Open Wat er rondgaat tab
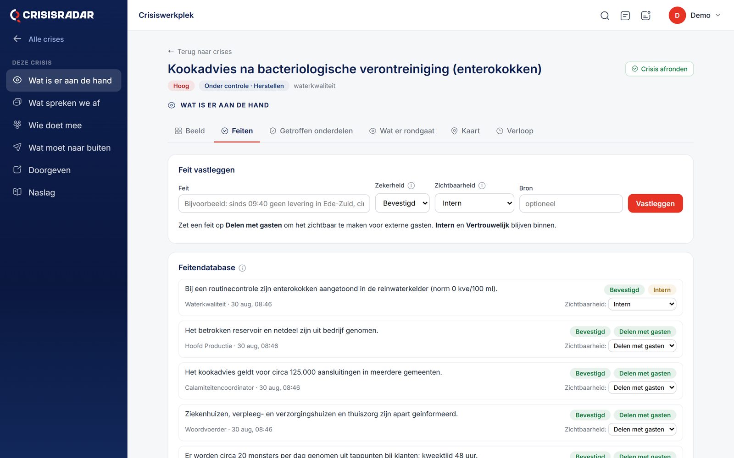The height and width of the screenshot is (458, 734). tap(402, 131)
